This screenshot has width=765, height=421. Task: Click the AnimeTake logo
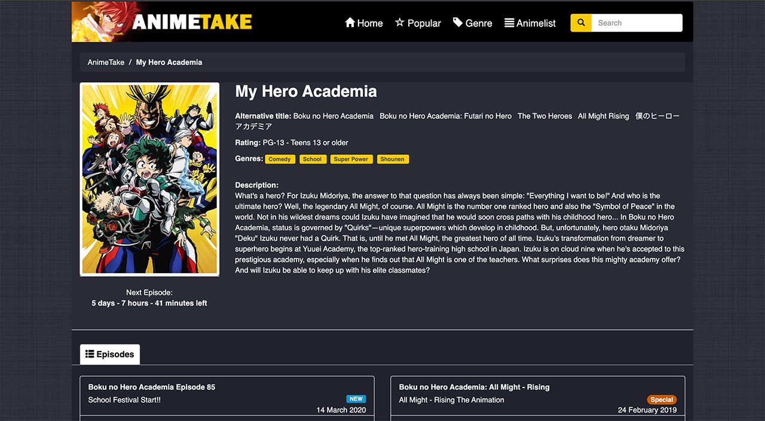(161, 22)
